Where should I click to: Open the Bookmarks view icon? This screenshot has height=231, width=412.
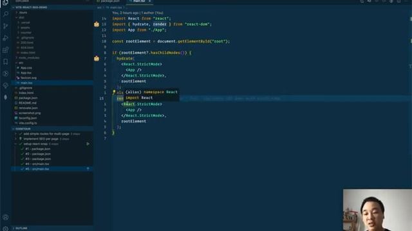pyautogui.click(x=5, y=62)
